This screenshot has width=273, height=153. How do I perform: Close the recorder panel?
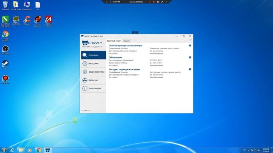[166, 2]
